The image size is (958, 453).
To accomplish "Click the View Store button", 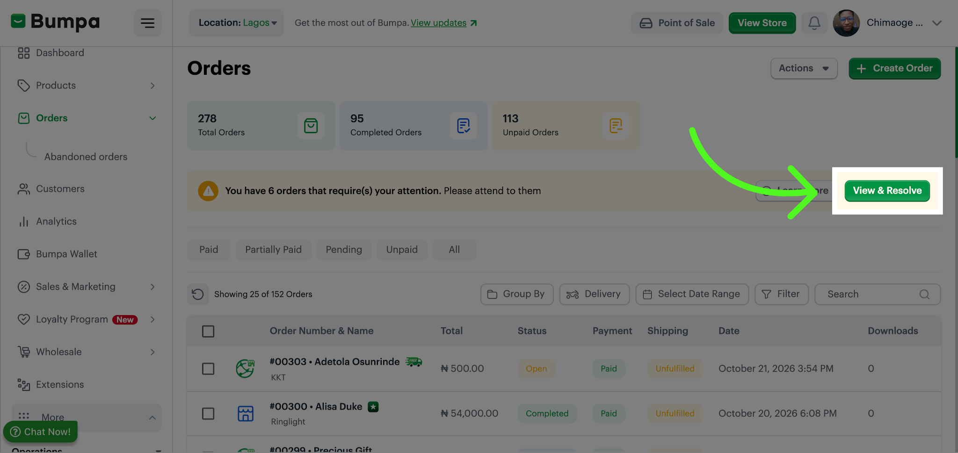I will tap(762, 23).
